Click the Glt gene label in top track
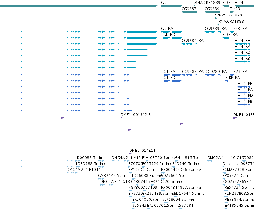254x210 pixels. (x=164, y=3)
